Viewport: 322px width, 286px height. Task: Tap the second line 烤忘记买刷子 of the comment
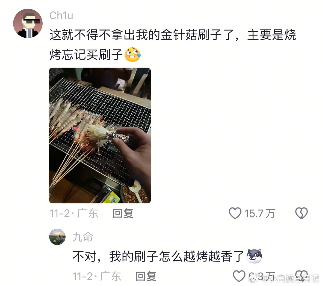(86, 55)
